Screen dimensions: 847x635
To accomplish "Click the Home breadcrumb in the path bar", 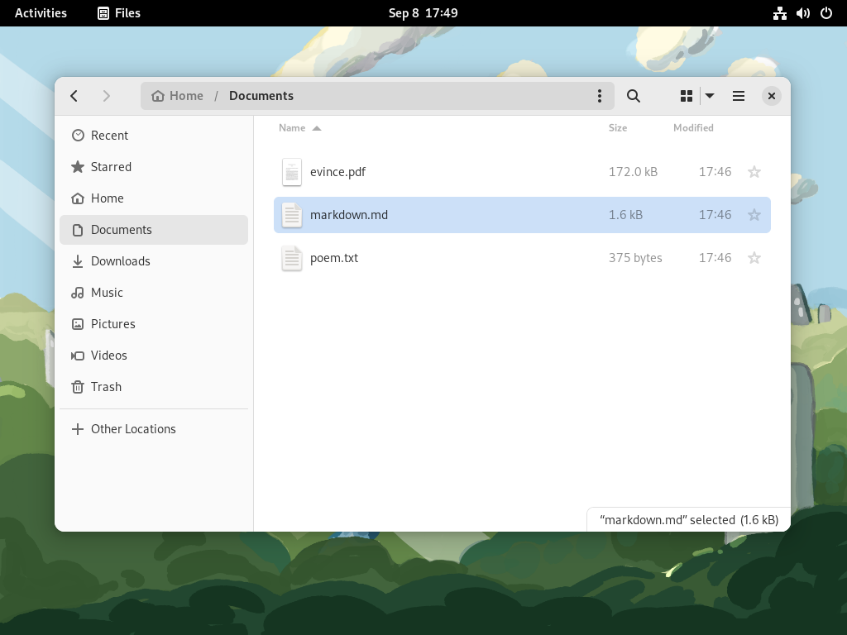I will click(178, 96).
